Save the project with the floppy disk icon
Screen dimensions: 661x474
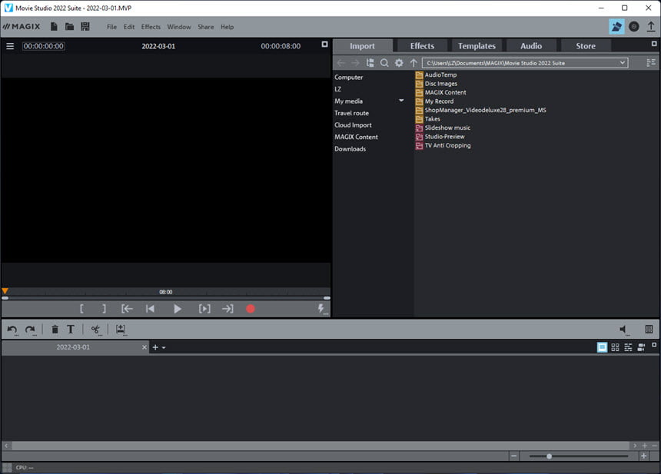[85, 27]
